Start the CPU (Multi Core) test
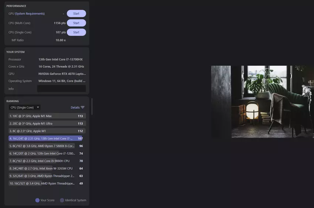 (x=76, y=23)
